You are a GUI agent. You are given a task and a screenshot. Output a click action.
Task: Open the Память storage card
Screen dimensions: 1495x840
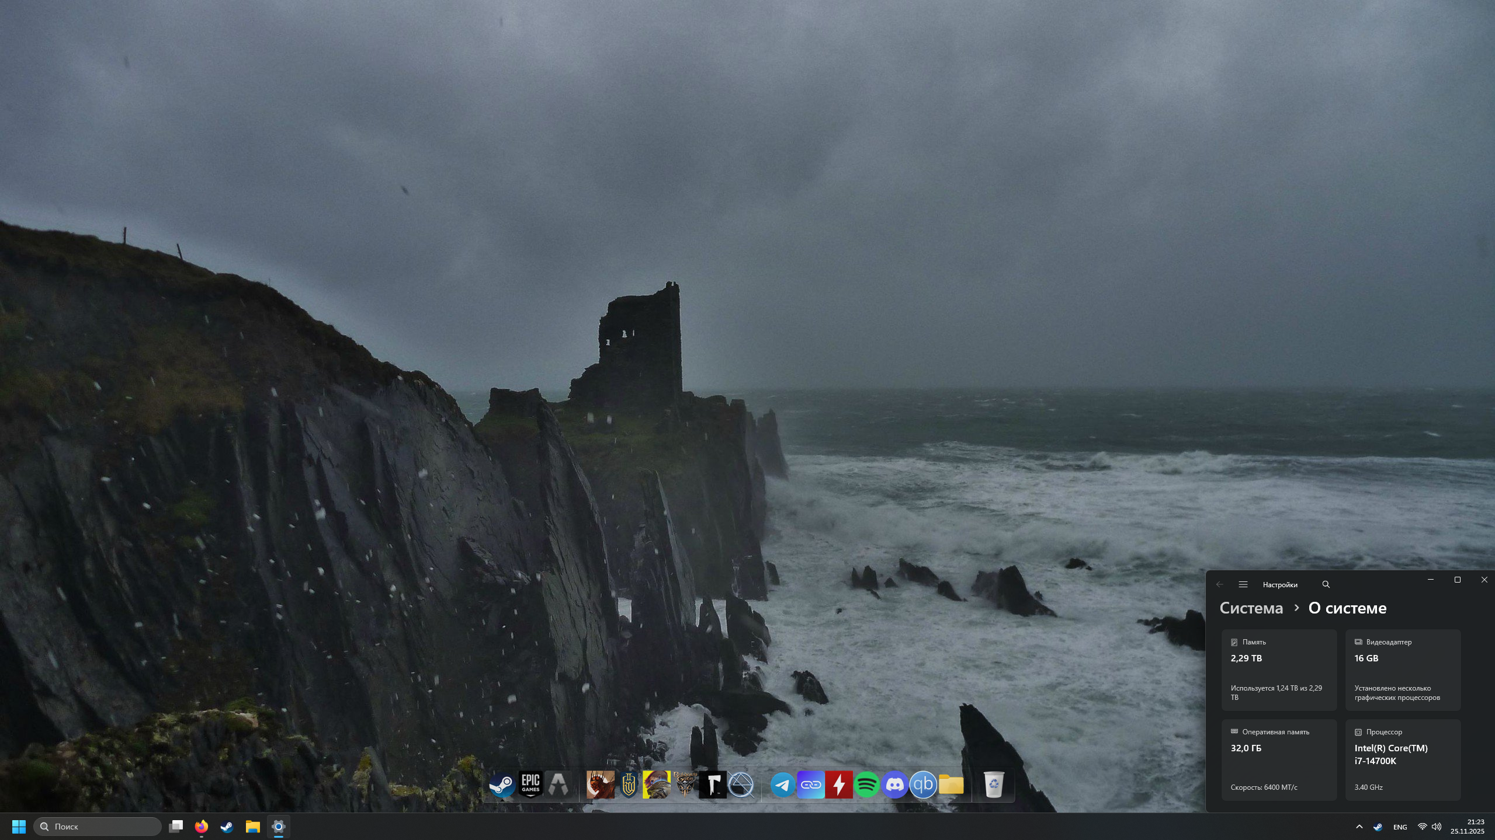point(1278,670)
